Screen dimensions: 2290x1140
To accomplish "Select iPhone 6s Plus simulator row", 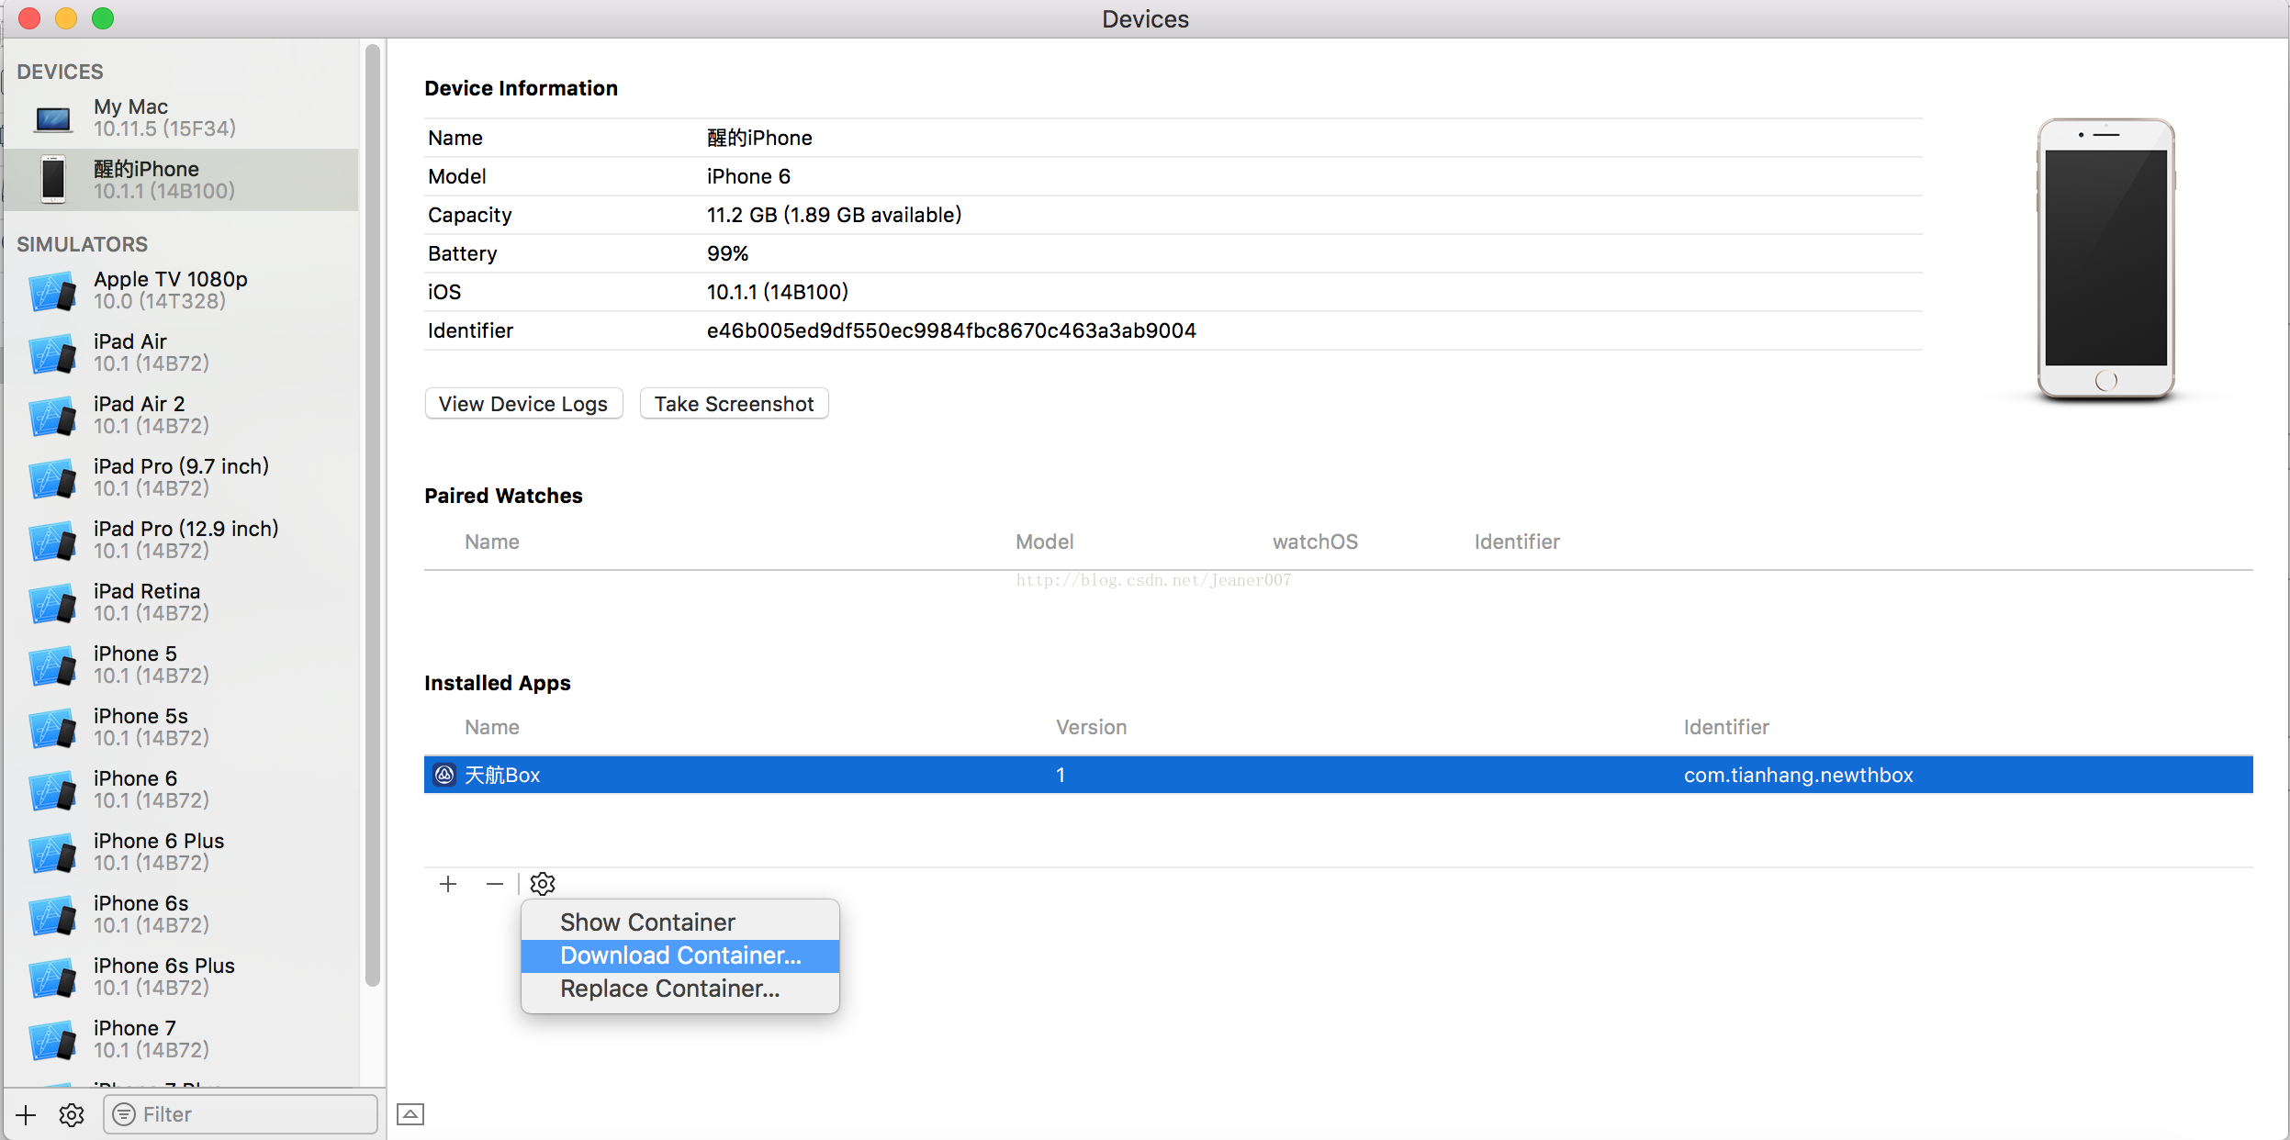I will 181,978.
